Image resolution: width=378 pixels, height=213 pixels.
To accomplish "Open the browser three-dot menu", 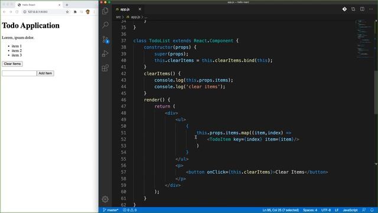I will pos(94,12).
